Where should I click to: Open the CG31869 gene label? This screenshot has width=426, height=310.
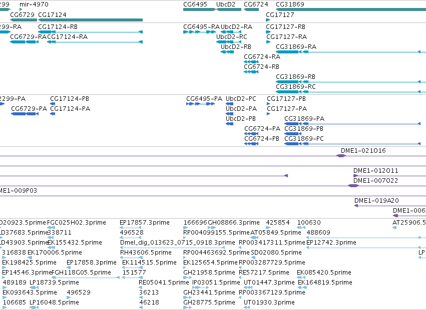click(x=290, y=4)
